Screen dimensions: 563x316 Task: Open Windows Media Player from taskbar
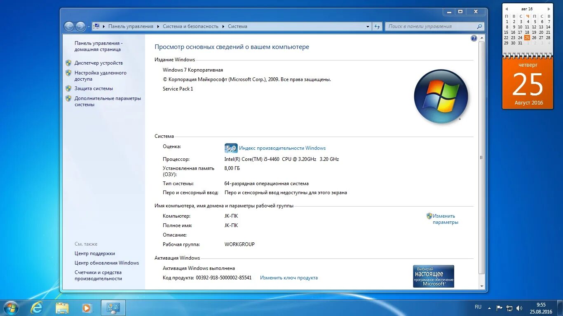[87, 308]
